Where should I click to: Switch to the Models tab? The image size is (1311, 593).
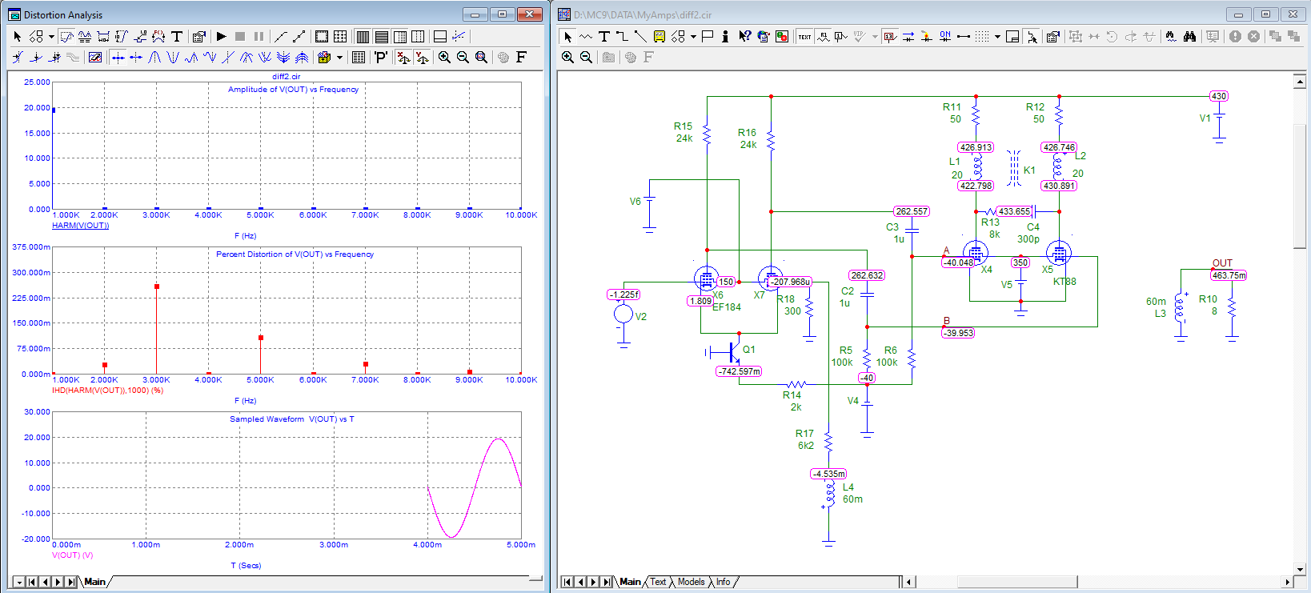(691, 582)
